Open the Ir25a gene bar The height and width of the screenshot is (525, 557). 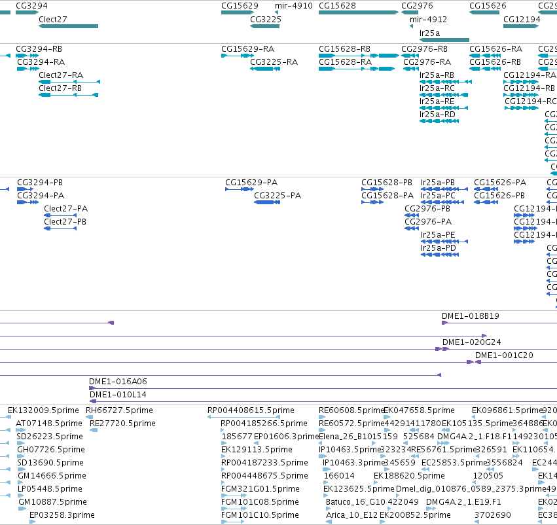(444, 40)
